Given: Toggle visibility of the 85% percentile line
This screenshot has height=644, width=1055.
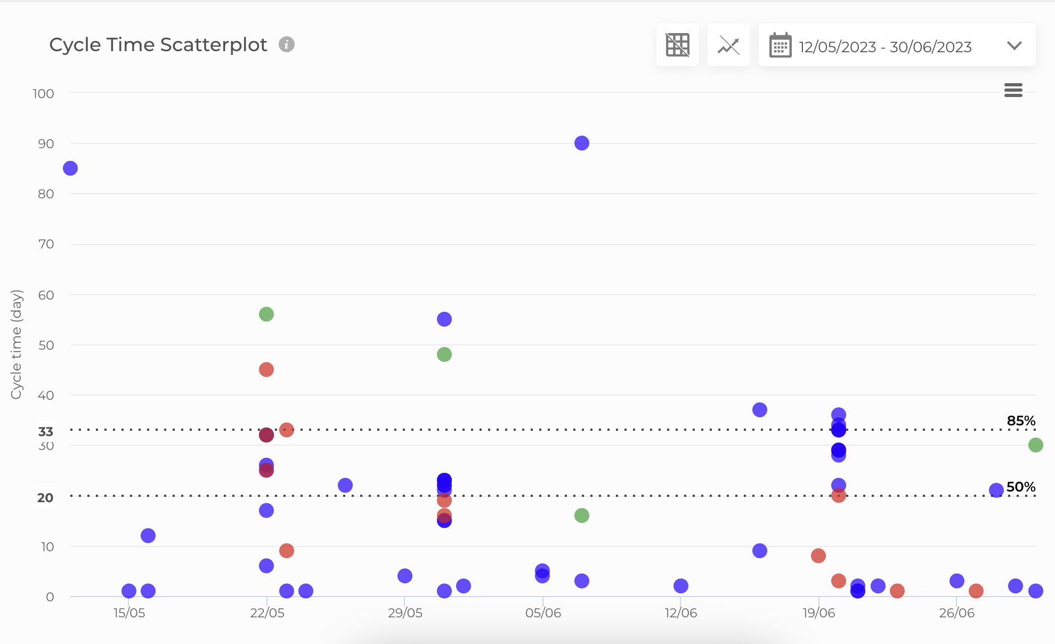Looking at the screenshot, I should coord(1021,421).
